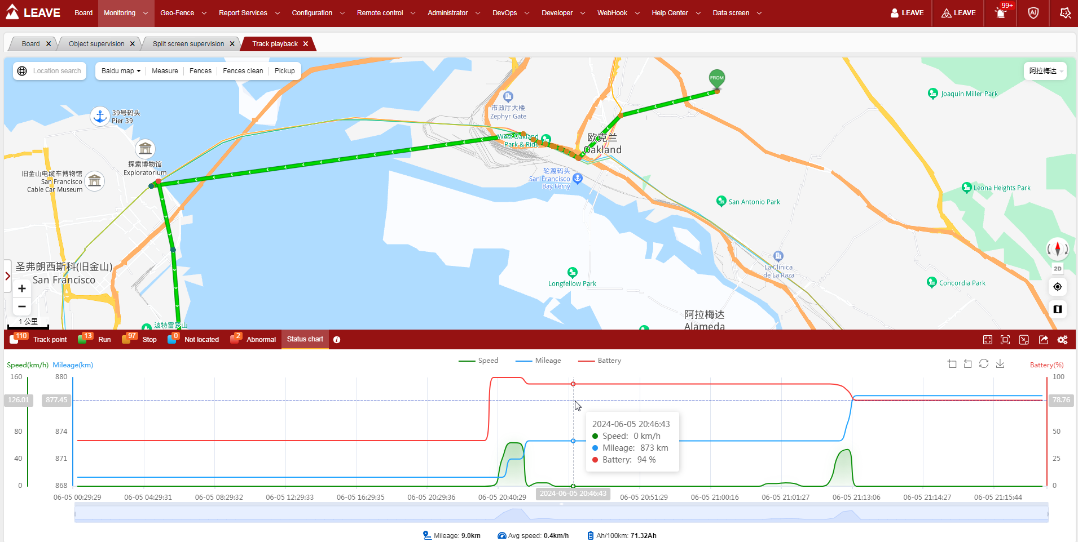The image size is (1078, 542).
Task: Open the alarm bell notifications icon
Action: 1000,13
